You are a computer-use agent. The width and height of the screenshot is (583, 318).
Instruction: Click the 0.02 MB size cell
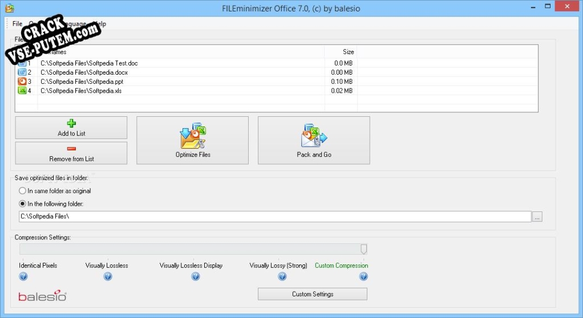[342, 91]
